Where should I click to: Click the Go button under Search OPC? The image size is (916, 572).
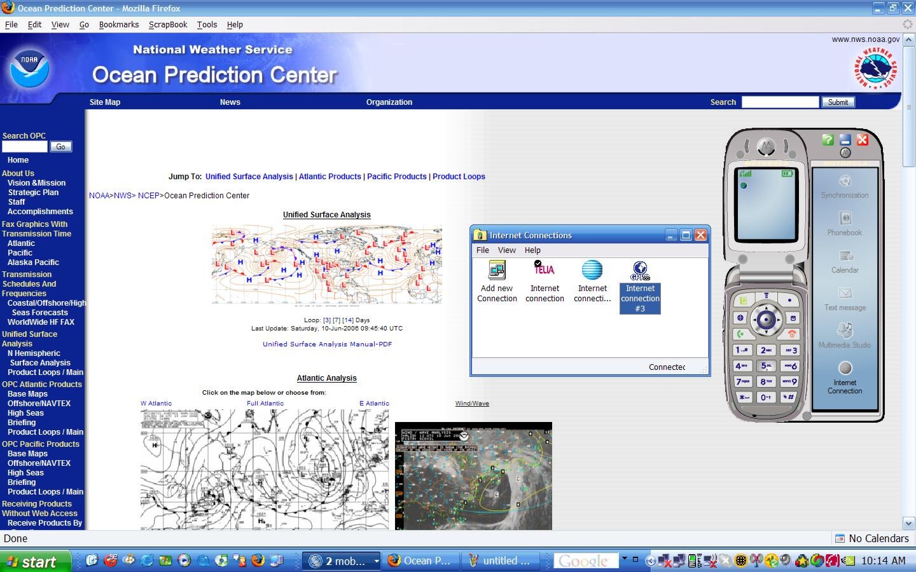coord(60,147)
